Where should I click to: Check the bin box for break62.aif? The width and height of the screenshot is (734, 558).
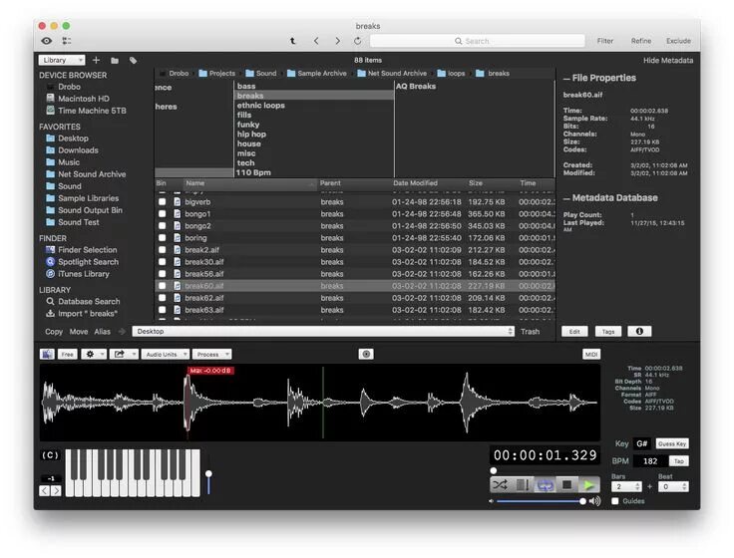tap(162, 298)
